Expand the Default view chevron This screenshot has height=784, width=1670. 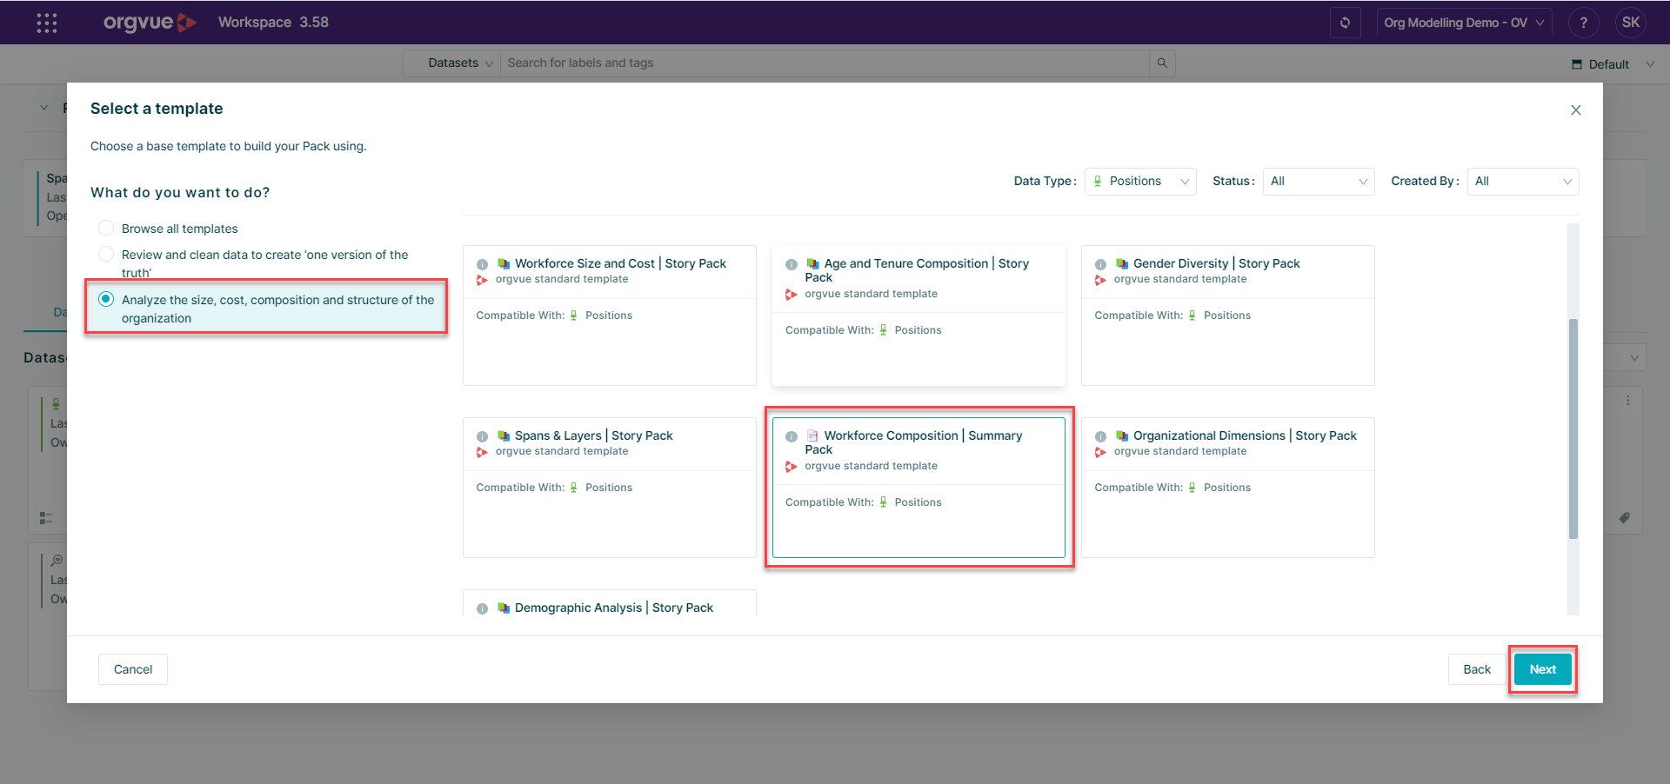coord(1650,64)
